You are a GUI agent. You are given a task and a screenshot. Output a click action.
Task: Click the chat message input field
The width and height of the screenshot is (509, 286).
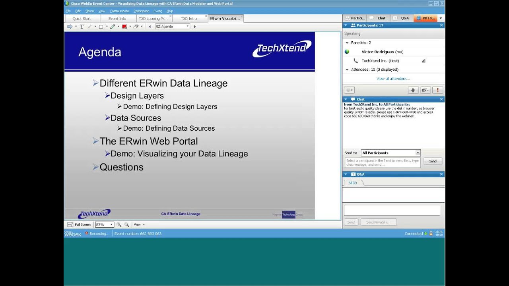[383, 162]
